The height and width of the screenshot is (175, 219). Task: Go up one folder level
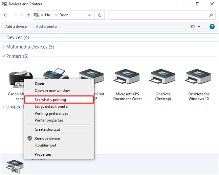point(29,15)
